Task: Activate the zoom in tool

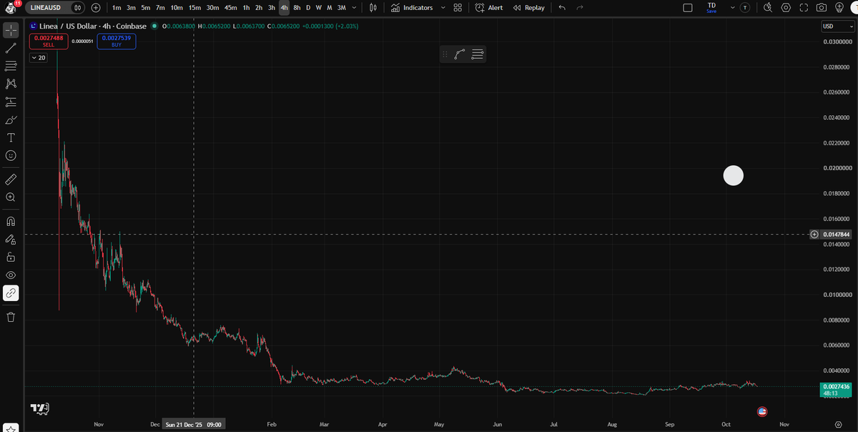Action: pos(11,197)
